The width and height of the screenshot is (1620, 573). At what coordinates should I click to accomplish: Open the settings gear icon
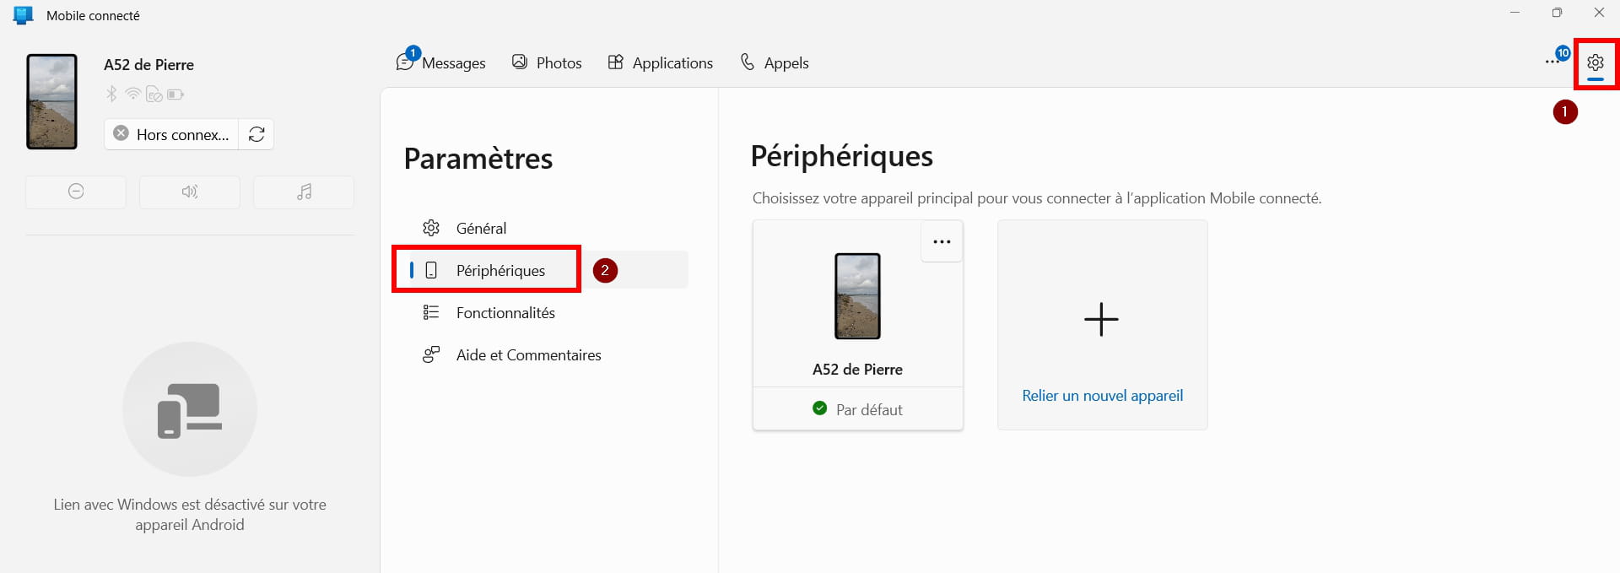(x=1595, y=62)
